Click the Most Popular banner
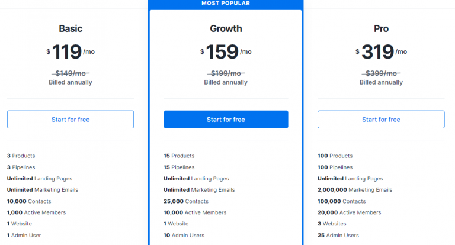455x245 pixels. 226,4
